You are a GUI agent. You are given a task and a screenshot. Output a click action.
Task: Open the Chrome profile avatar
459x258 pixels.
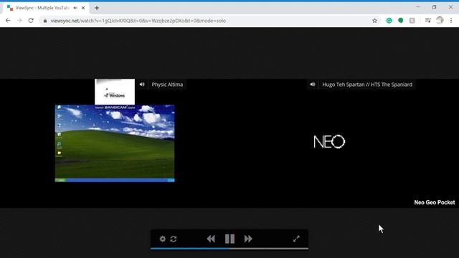point(440,21)
